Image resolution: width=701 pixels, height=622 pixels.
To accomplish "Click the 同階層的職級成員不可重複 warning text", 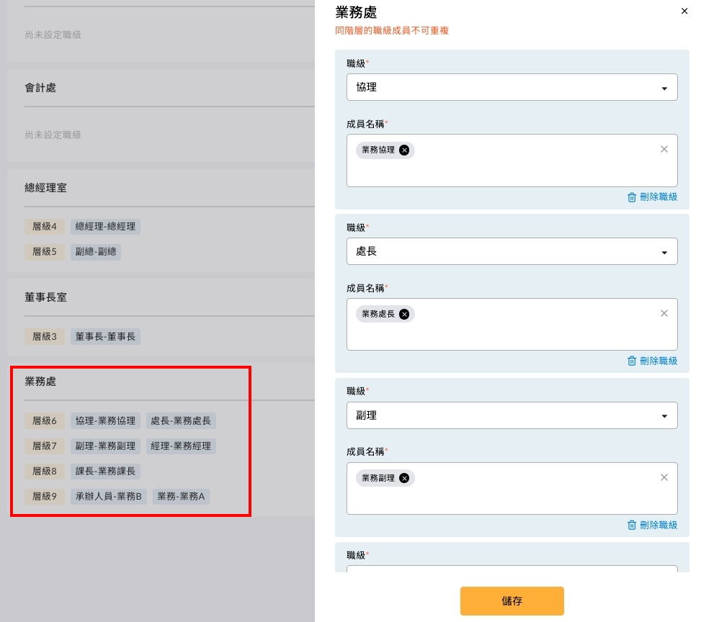I will (392, 30).
